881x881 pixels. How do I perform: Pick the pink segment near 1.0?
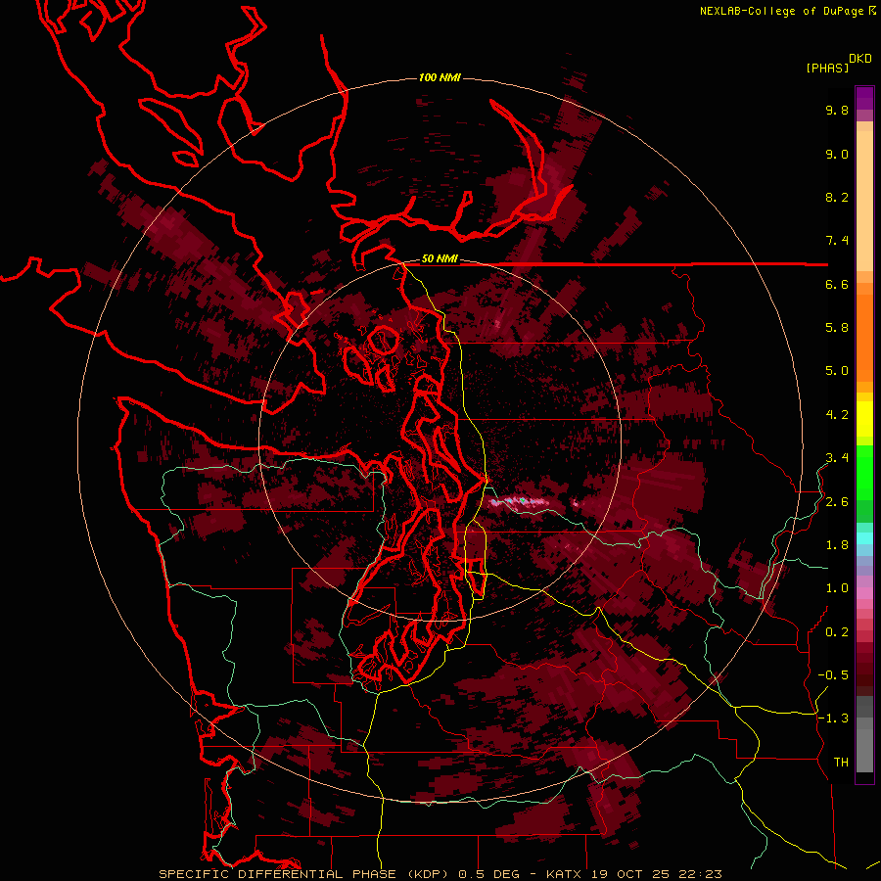tap(864, 593)
